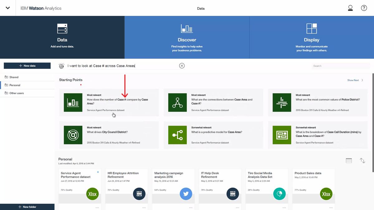Open "What drives City Council District?" question
The image size is (374, 210).
point(107,132)
